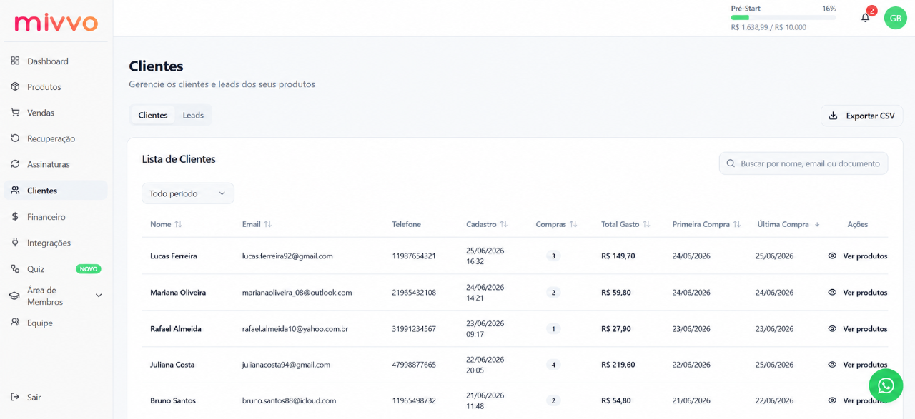Click the search by name input field
The image size is (915, 419).
point(803,163)
